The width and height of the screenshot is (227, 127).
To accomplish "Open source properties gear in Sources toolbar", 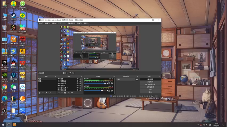I will point(65,93).
